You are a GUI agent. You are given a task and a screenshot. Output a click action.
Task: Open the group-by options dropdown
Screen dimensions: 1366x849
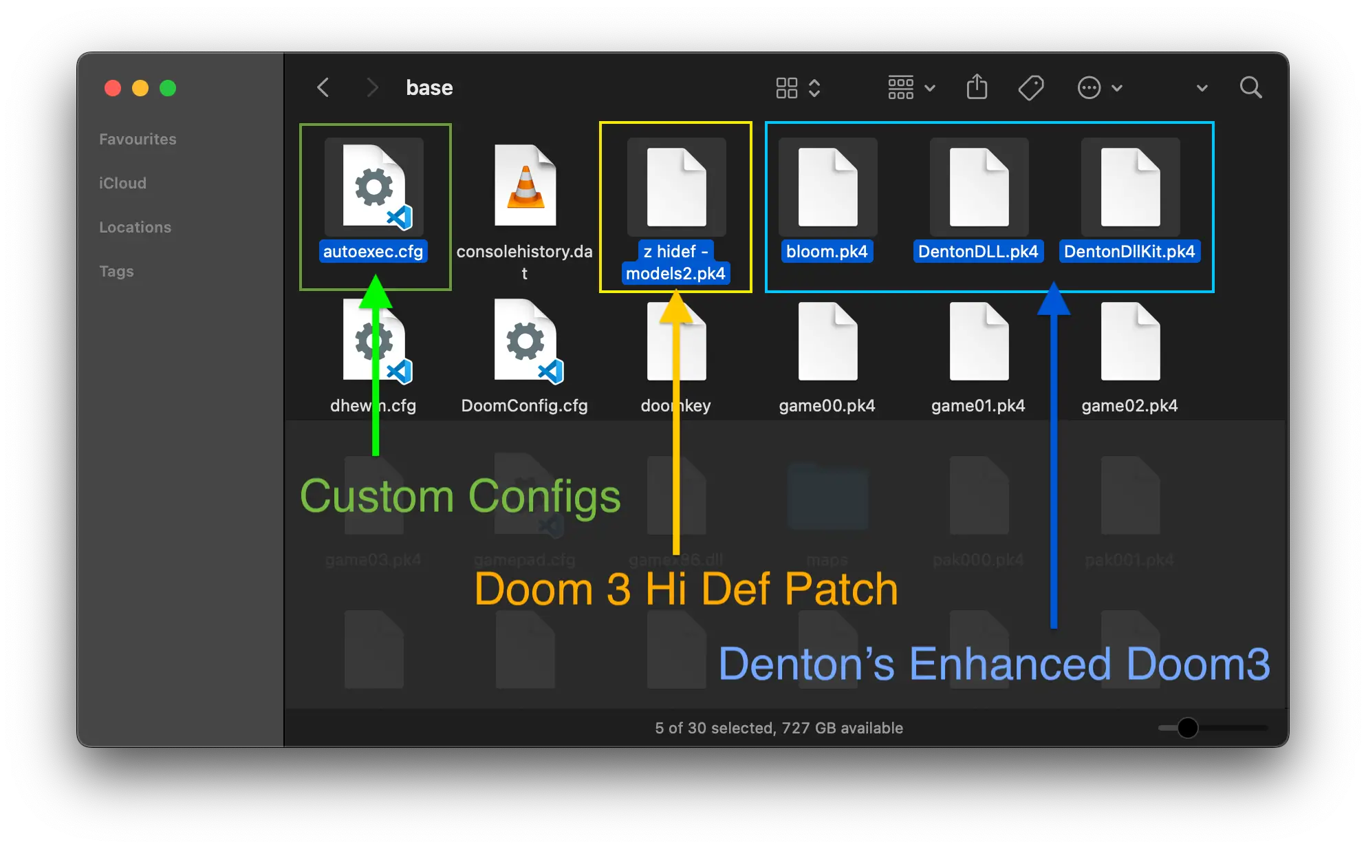911,87
